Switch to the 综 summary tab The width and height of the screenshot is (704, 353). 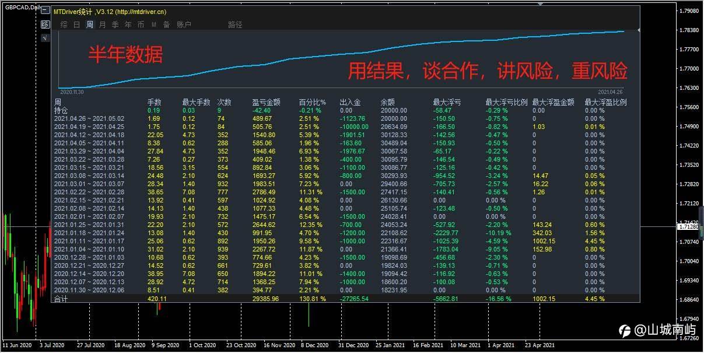point(64,25)
